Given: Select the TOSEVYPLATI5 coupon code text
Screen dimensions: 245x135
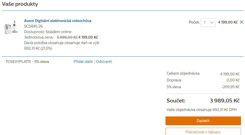Looking at the screenshot, I should 18,62.
